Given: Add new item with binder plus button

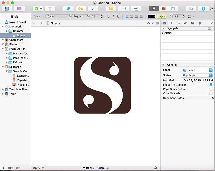Looking at the screenshot, I should coord(4,168).
